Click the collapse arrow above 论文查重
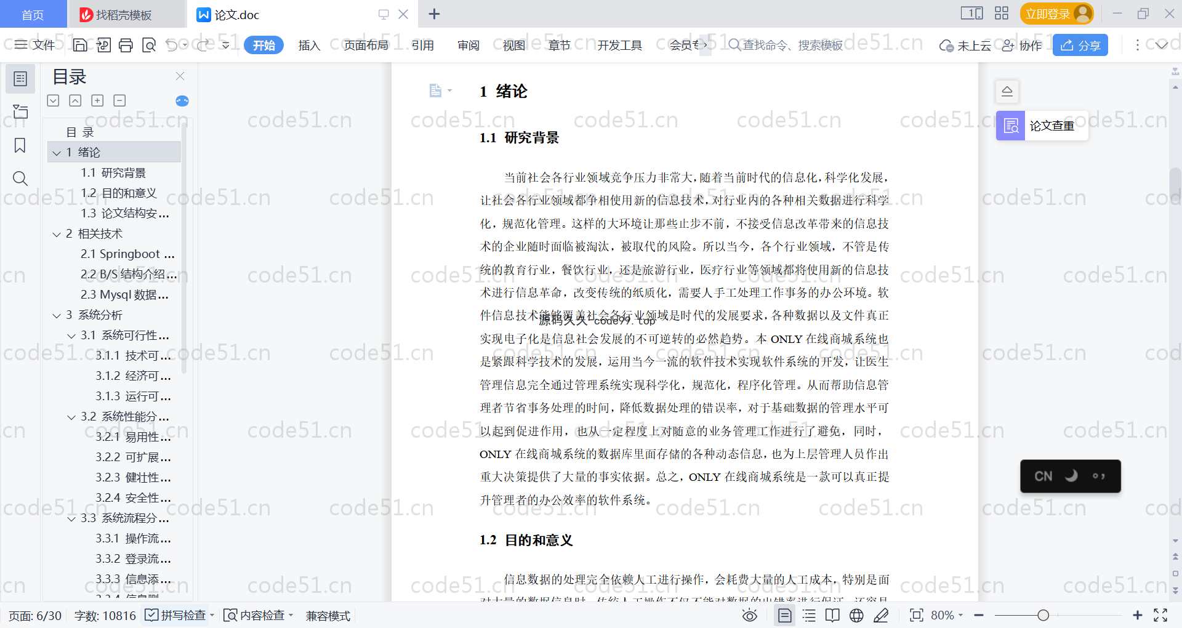Screen dimensions: 1182x628 (x=1007, y=91)
